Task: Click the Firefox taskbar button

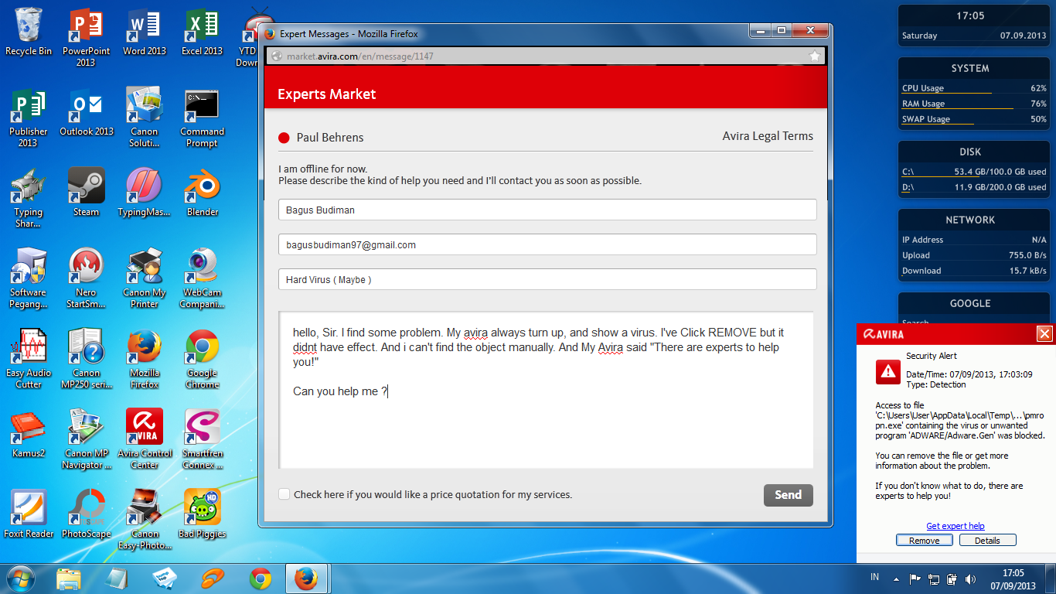Action: [x=307, y=579]
